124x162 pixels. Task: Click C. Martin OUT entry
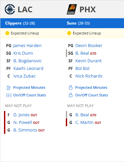point(88,123)
